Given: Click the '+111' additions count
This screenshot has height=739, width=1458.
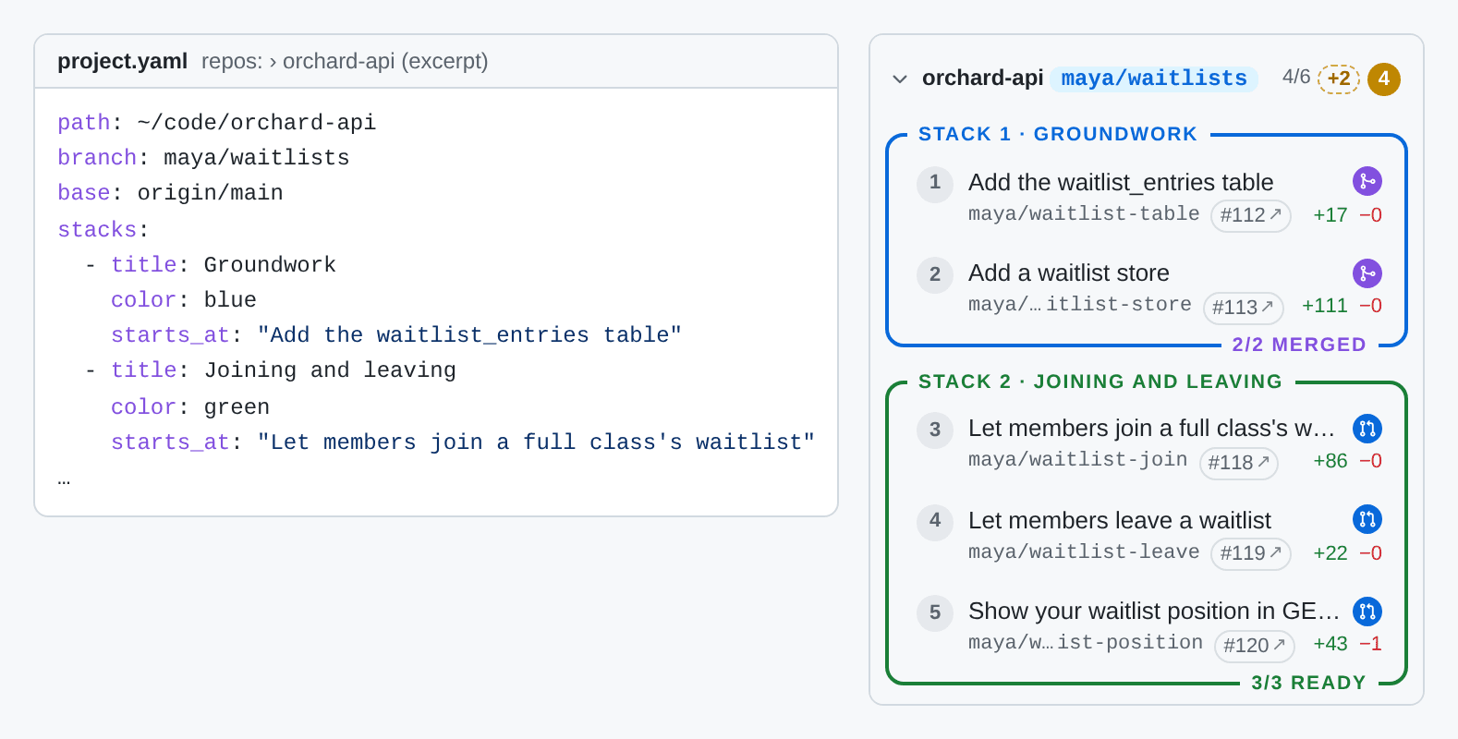Looking at the screenshot, I should tap(1325, 306).
